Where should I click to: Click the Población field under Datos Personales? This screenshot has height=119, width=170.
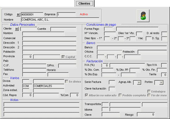[49, 52]
